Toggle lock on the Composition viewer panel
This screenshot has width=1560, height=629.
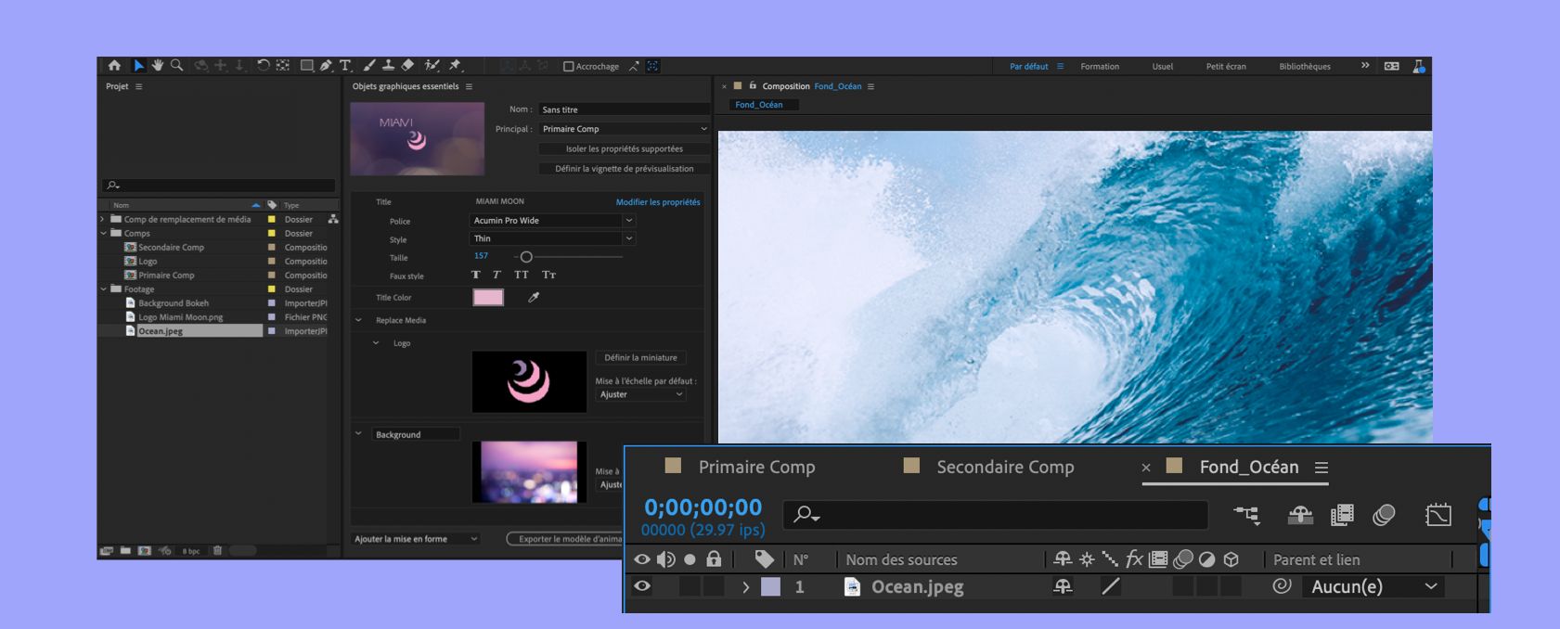tap(753, 85)
